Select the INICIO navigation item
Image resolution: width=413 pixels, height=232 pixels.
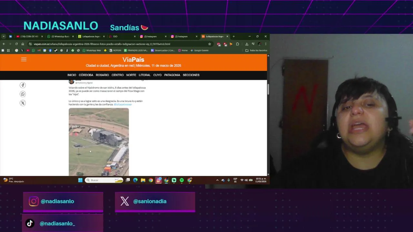tap(72, 75)
